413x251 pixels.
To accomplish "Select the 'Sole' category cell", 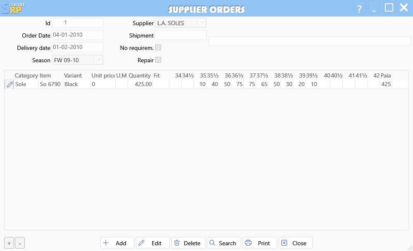I will click(26, 84).
